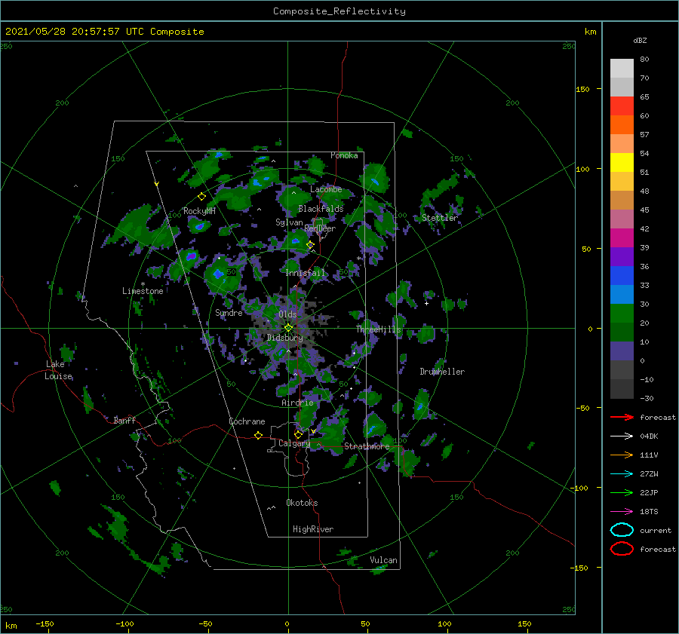Click the yellow diamond marker above Calgary
Screen dimensions: 679x634
[x=298, y=434]
